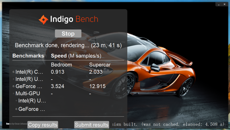Uncheck GeForce checkbox under Multi-GPU

(x=16, y=109)
